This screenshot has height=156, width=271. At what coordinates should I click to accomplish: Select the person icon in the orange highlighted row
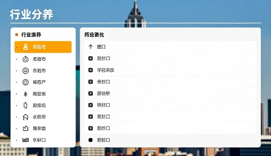[25, 47]
